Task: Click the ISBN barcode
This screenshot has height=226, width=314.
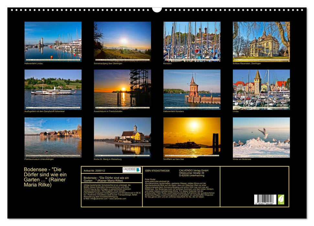Action: pos(265,200)
